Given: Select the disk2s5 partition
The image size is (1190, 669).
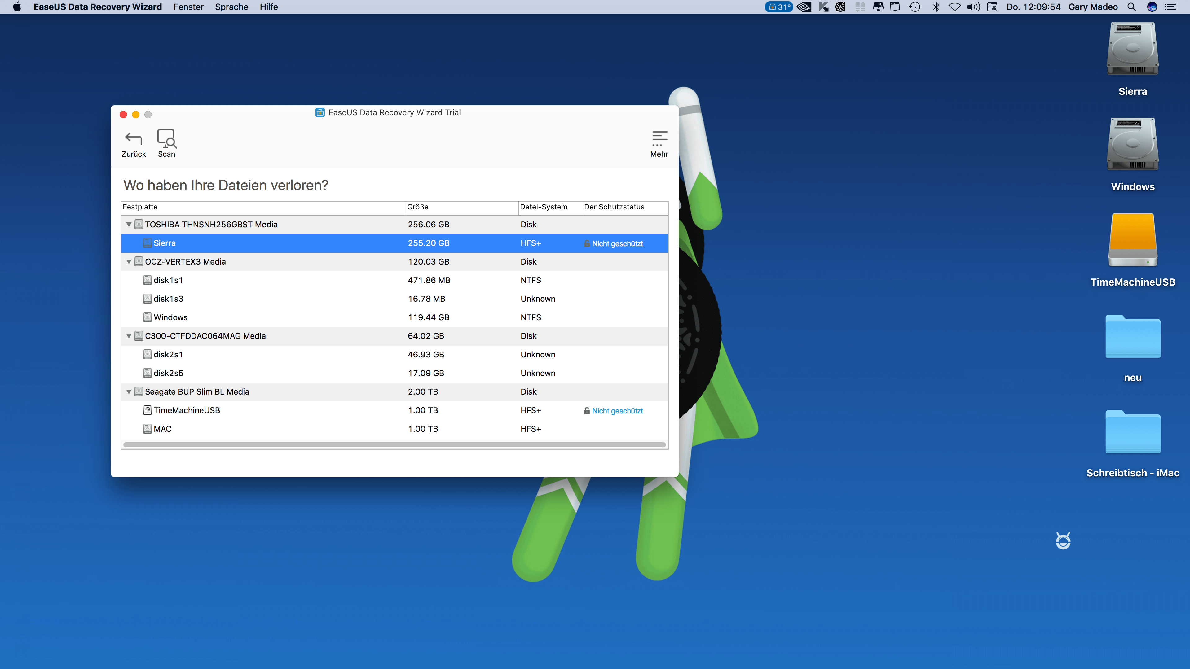Looking at the screenshot, I should [x=394, y=373].
